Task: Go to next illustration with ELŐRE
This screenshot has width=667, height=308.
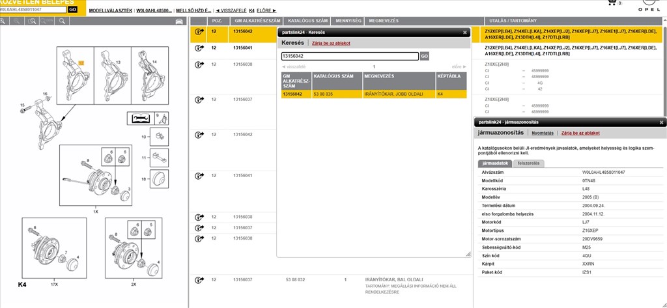Action: coord(266,10)
